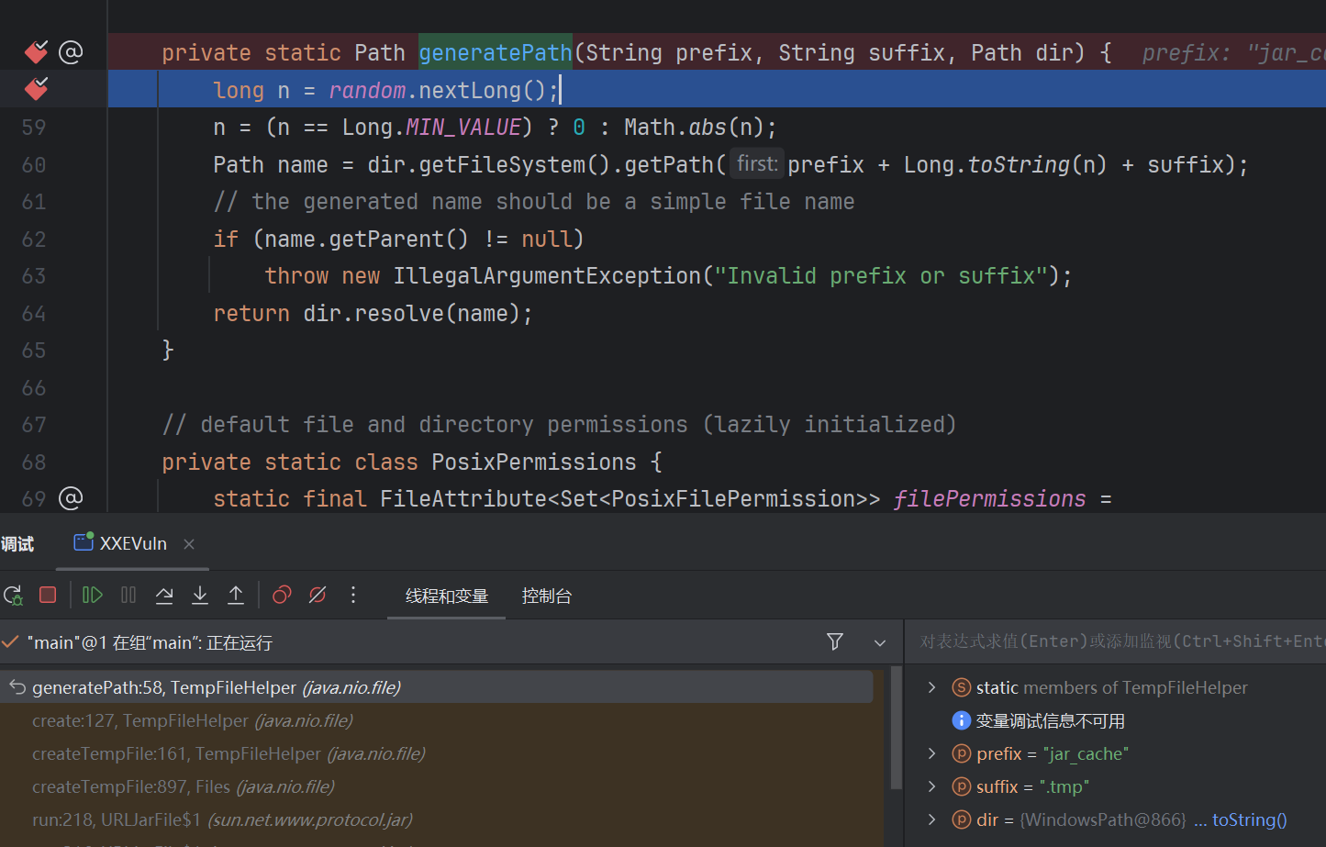Expand the prefix variable node
The image size is (1326, 847).
pyautogui.click(x=932, y=753)
